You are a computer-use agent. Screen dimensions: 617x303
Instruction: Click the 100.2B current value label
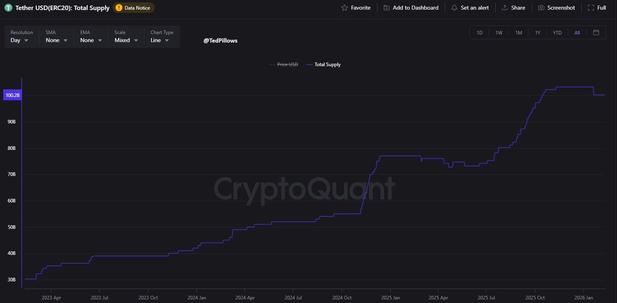[11, 95]
